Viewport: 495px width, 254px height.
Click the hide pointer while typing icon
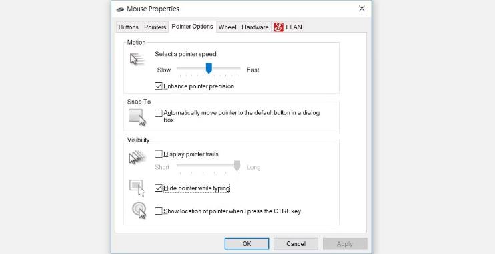137,188
